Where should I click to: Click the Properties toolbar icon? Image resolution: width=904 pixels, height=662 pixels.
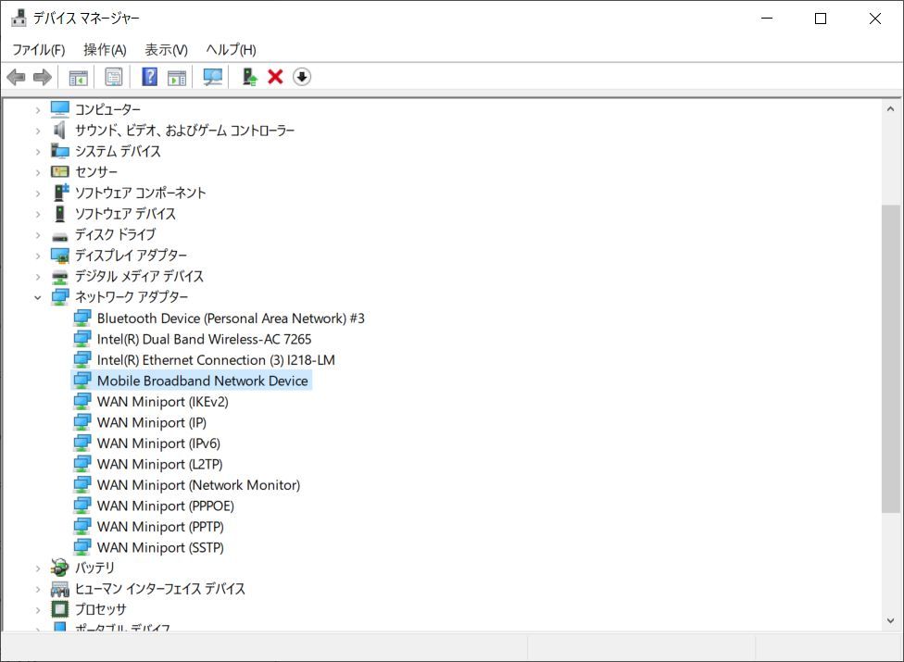[114, 77]
